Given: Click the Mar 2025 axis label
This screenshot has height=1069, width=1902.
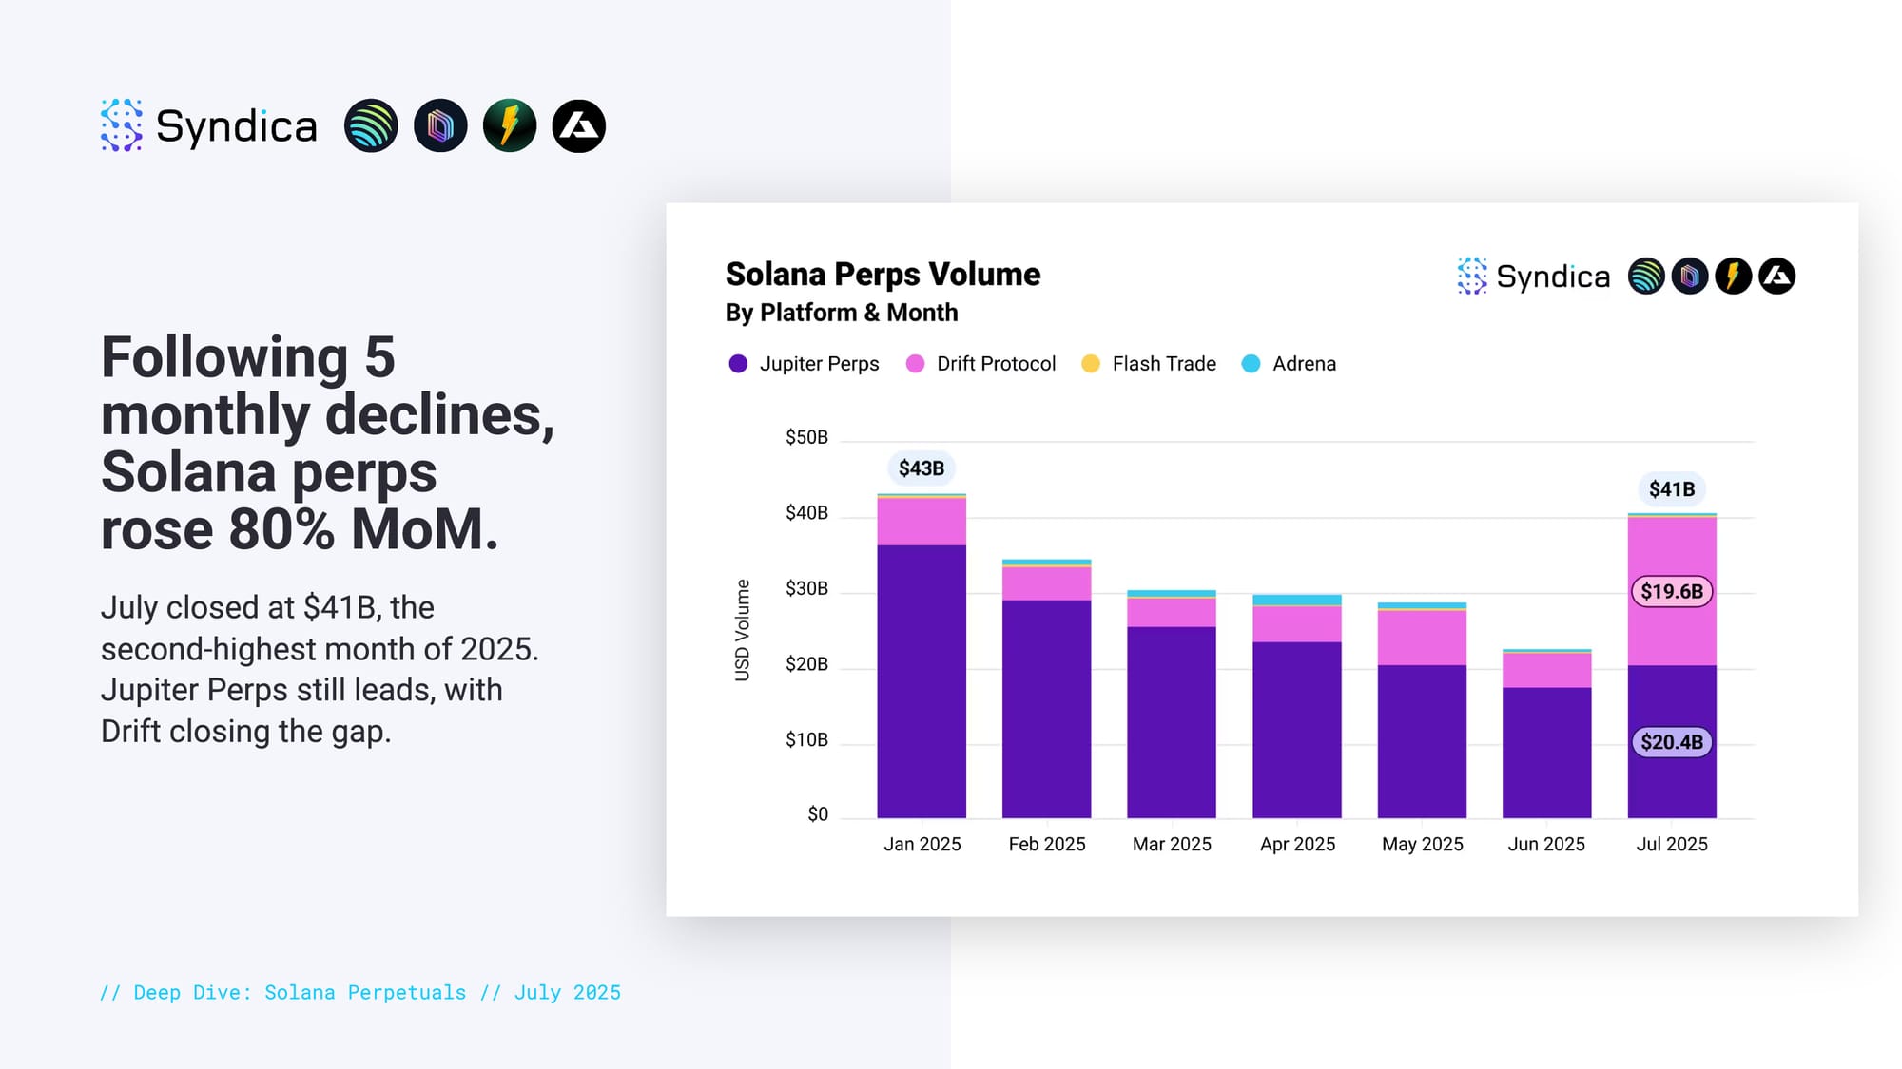Looking at the screenshot, I should pyautogui.click(x=1172, y=844).
